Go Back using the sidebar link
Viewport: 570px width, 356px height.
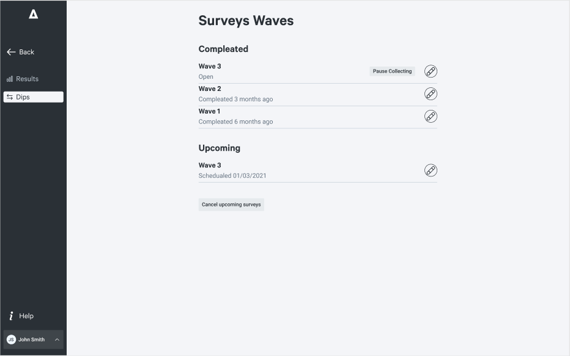[x=20, y=53]
